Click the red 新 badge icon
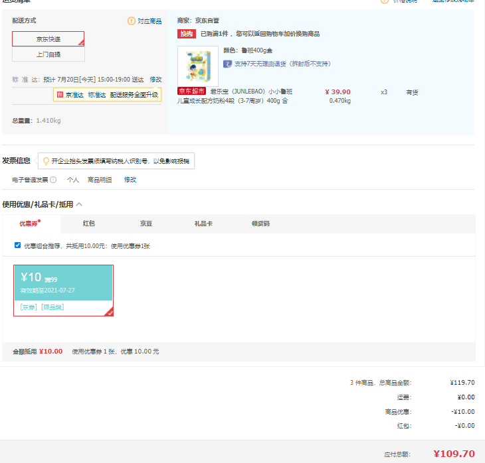 (60, 94)
